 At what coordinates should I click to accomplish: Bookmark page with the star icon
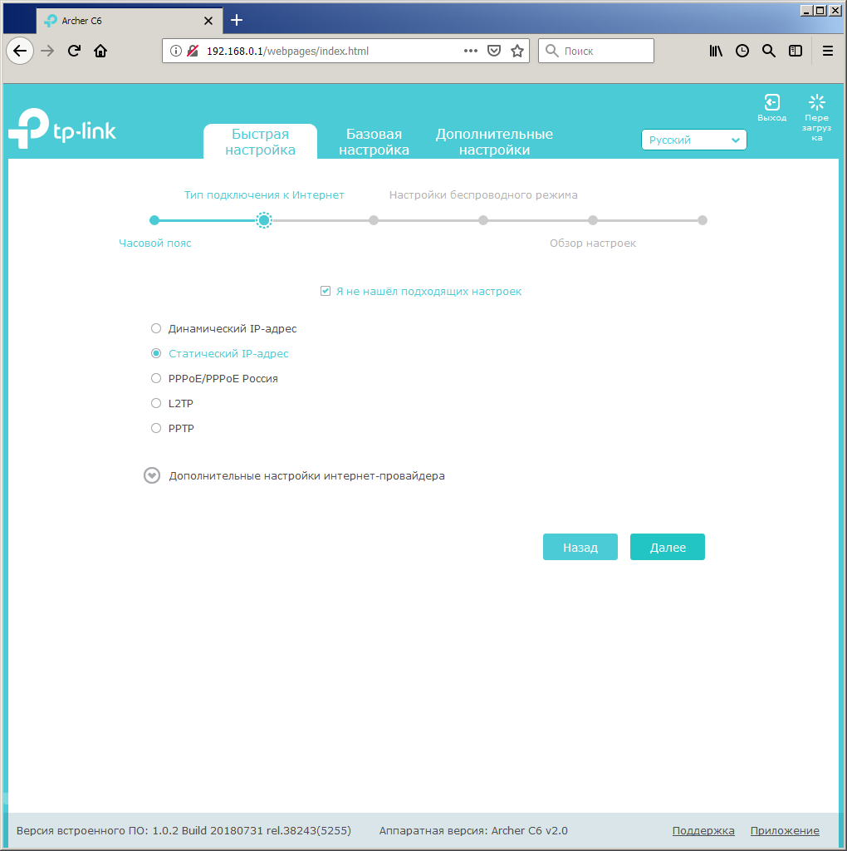click(x=517, y=51)
